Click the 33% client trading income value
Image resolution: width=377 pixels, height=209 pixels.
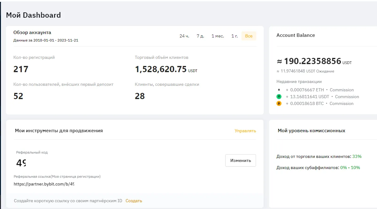pos(356,156)
